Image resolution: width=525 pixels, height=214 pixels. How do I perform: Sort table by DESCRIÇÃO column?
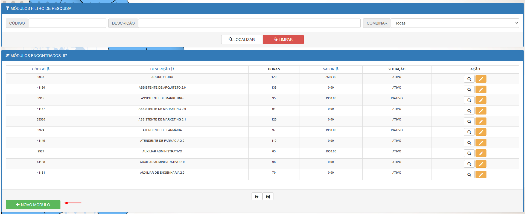[162, 69]
